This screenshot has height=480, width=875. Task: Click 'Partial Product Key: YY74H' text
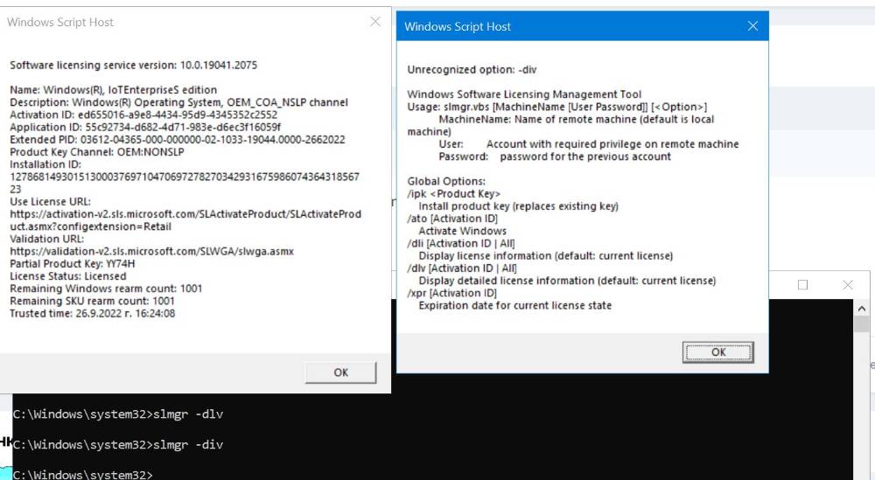tap(72, 264)
